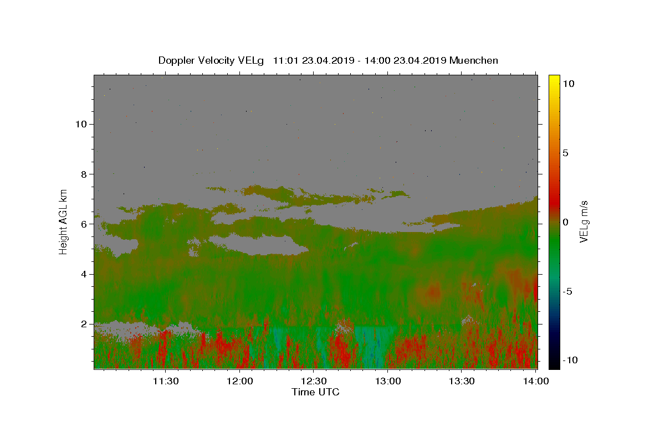This screenshot has height=443, width=665.
Task: Click the colorbar label '-10'
Action: (570, 360)
